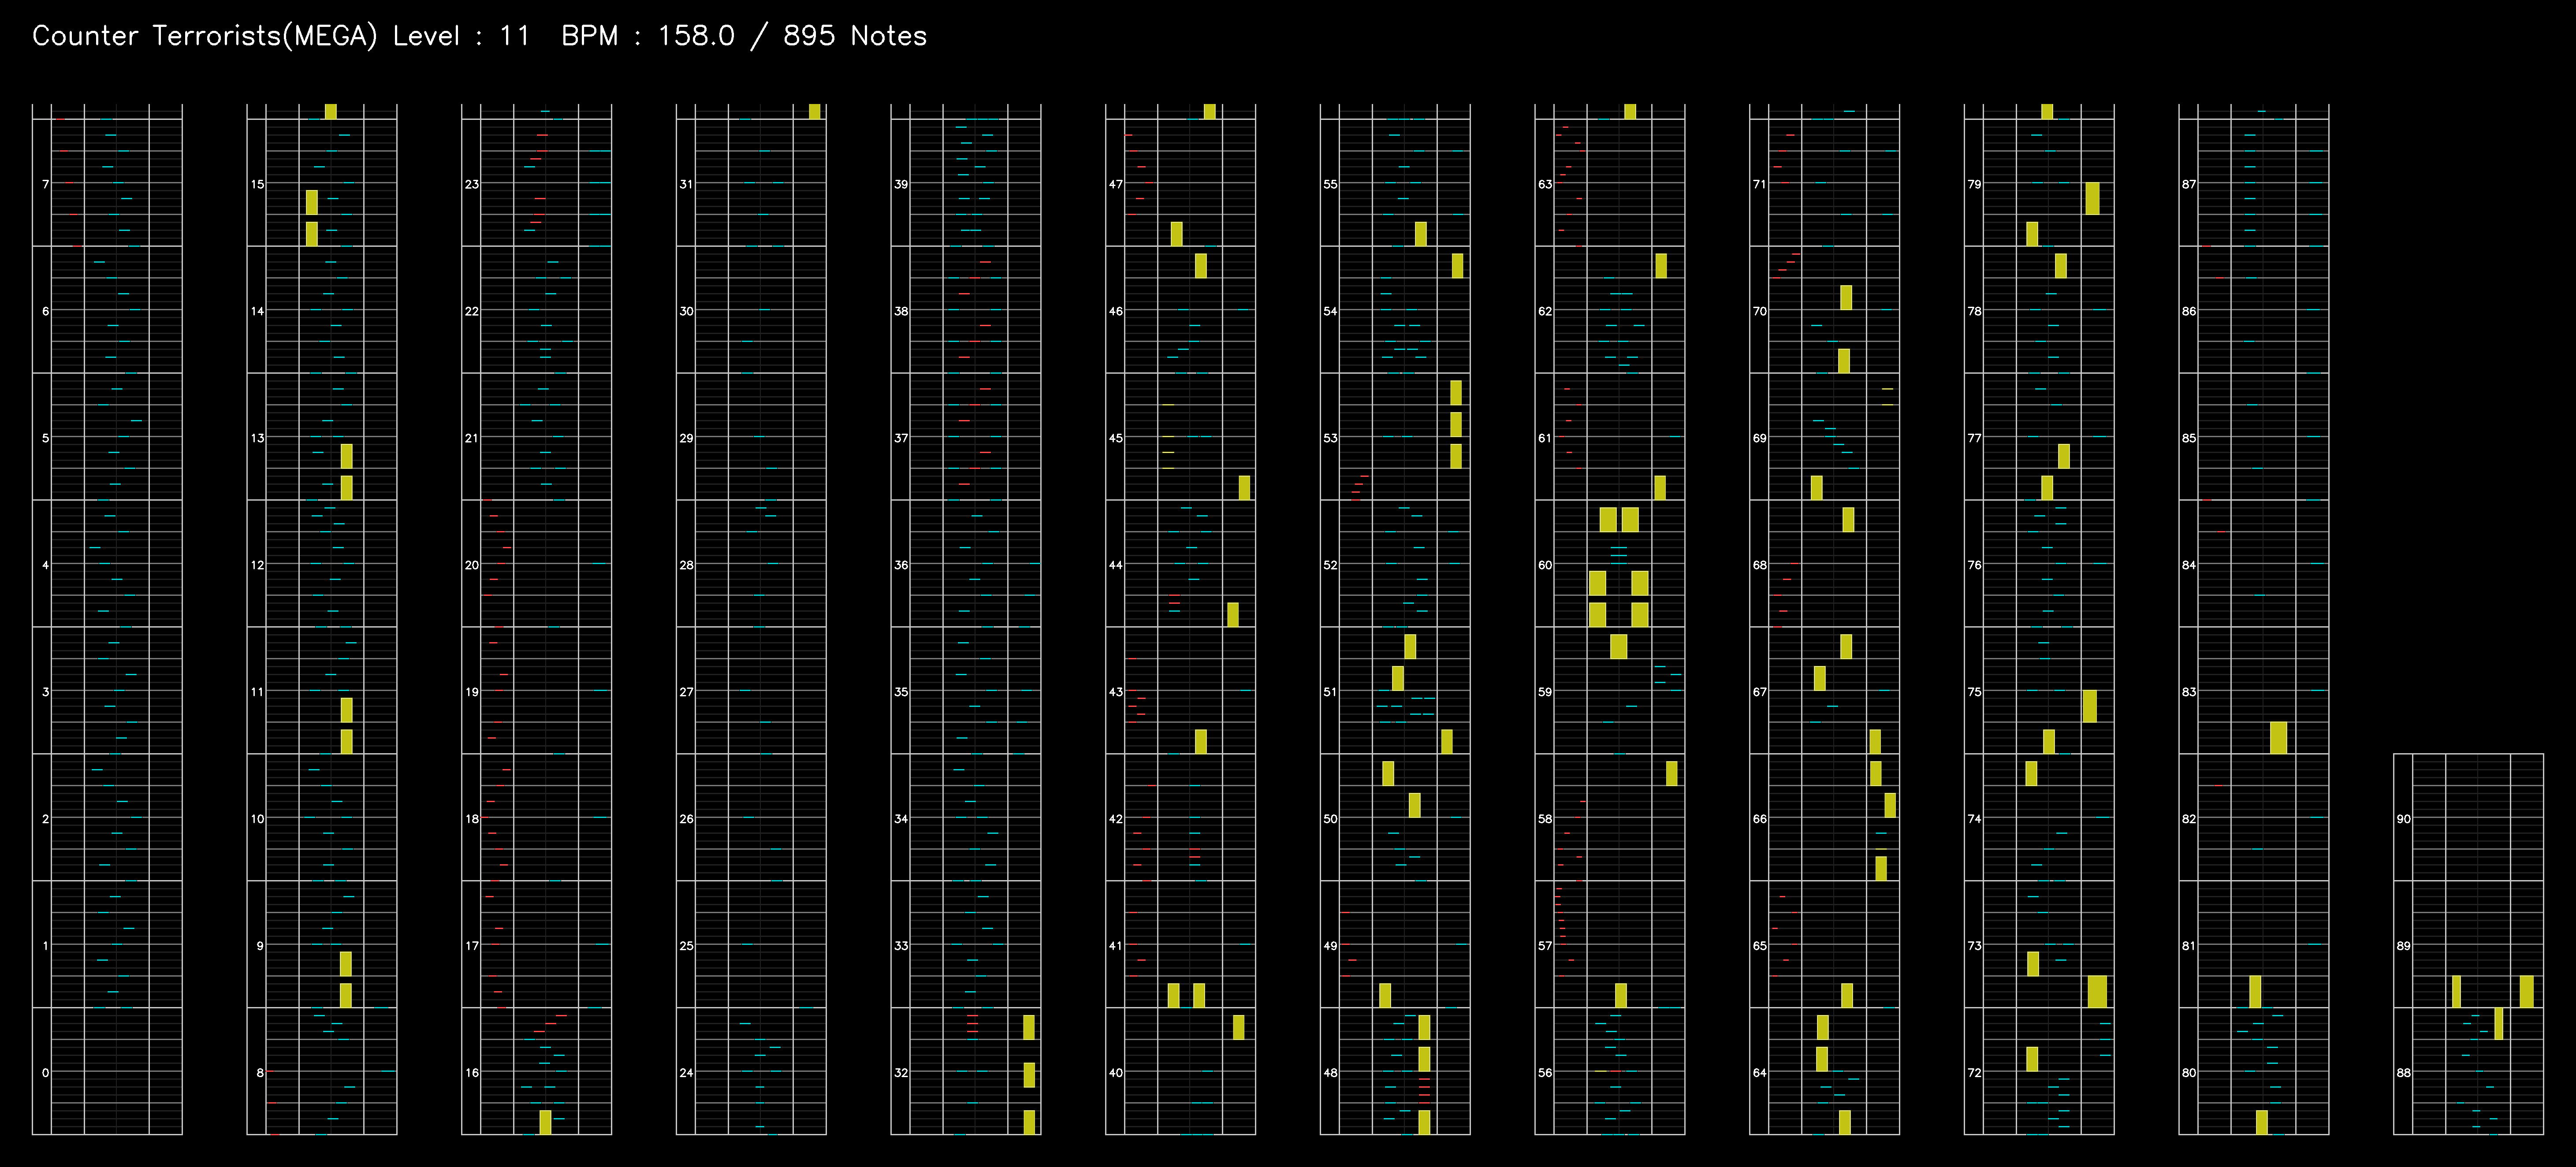Click the yellow long note in measure 40

[x=1238, y=1027]
